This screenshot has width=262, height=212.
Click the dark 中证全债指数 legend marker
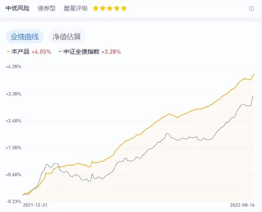(60, 52)
